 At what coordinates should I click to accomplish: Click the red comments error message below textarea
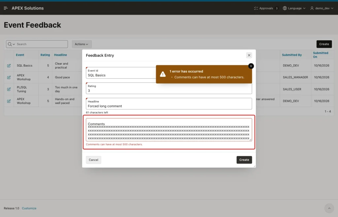point(114,144)
